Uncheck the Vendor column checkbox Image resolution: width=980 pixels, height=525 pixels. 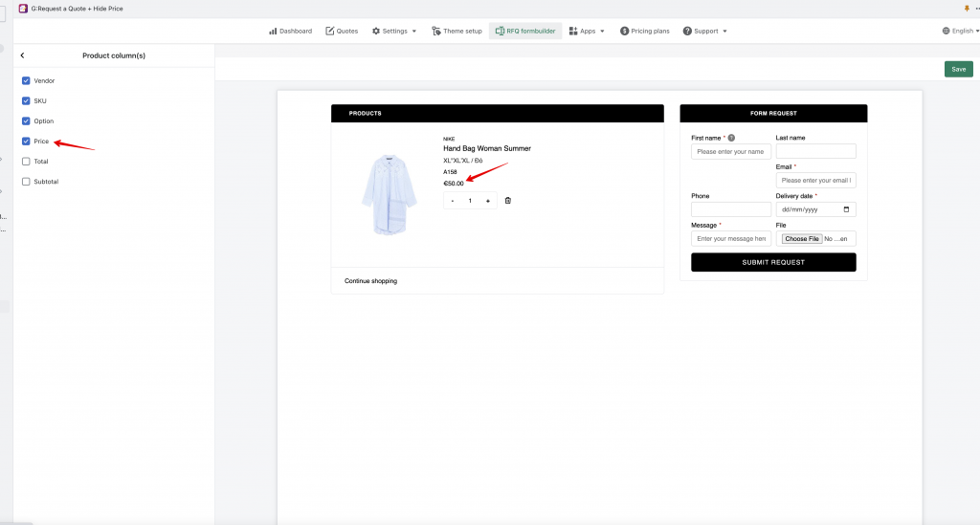pyautogui.click(x=26, y=80)
